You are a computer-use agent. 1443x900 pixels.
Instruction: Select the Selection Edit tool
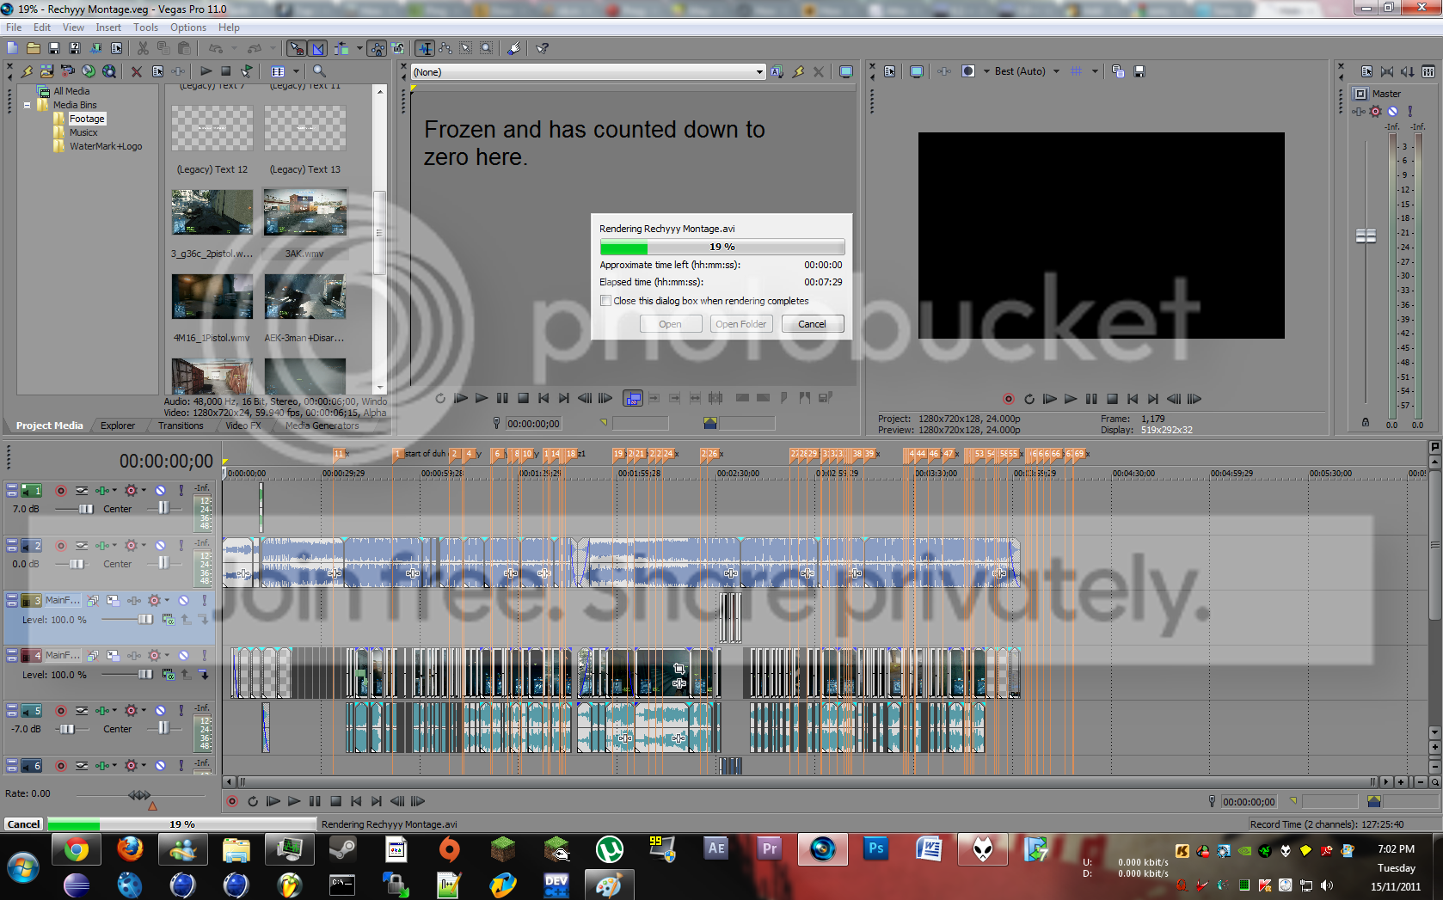point(466,48)
